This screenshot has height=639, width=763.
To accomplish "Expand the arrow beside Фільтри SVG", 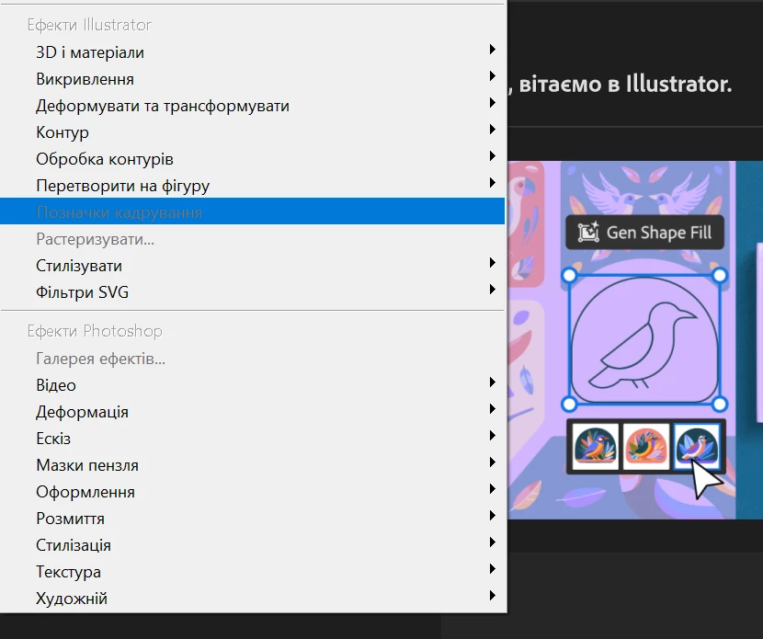I will click(x=493, y=289).
